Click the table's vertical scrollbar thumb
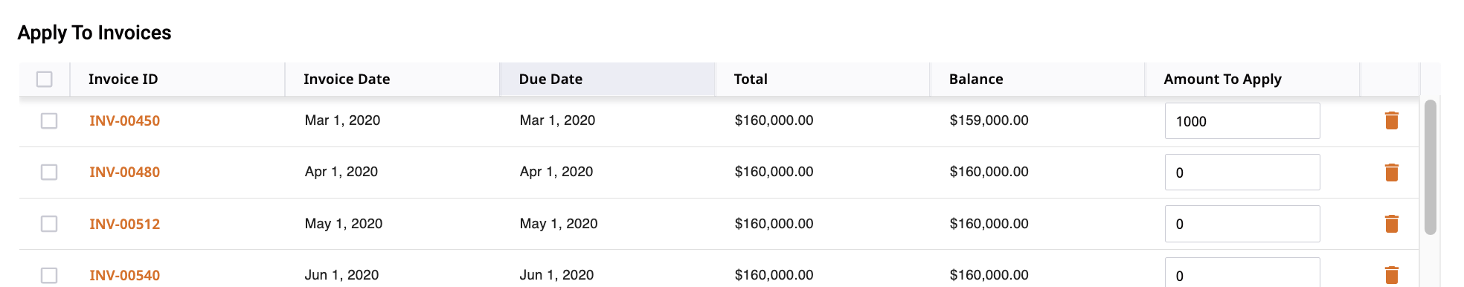The width and height of the screenshot is (1464, 287). pyautogui.click(x=1430, y=167)
